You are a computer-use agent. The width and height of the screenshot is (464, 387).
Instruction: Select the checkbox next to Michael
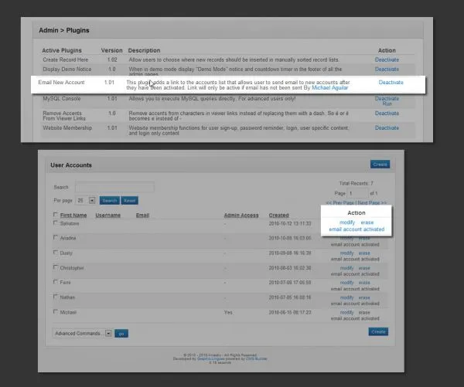click(x=55, y=311)
